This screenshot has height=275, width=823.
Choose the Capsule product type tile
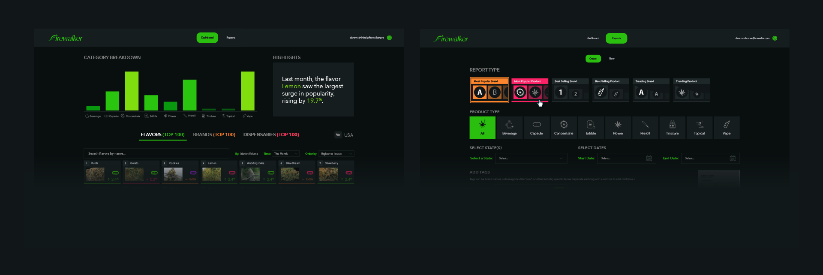536,127
